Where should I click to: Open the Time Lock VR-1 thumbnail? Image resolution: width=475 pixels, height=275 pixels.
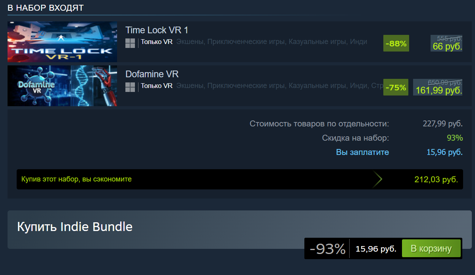click(x=62, y=42)
